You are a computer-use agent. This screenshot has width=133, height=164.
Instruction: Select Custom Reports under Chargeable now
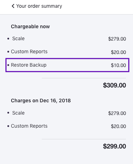click(29, 51)
